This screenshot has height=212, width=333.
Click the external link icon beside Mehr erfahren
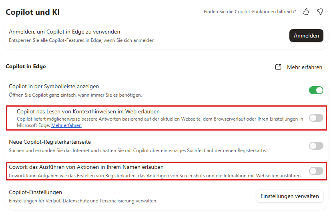coord(278,67)
